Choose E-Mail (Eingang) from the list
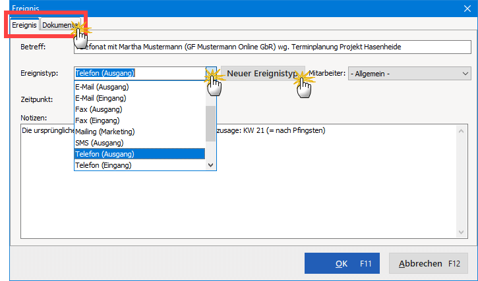Screen dimensions: 478x281 [x=140, y=98]
